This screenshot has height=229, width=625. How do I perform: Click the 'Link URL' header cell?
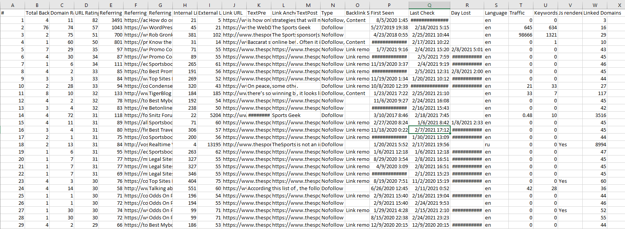click(x=234, y=13)
